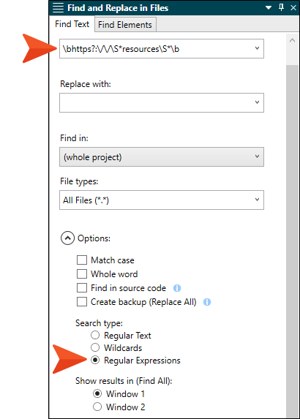
Task: Check Create backup (Replace All)
Action: 82,302
